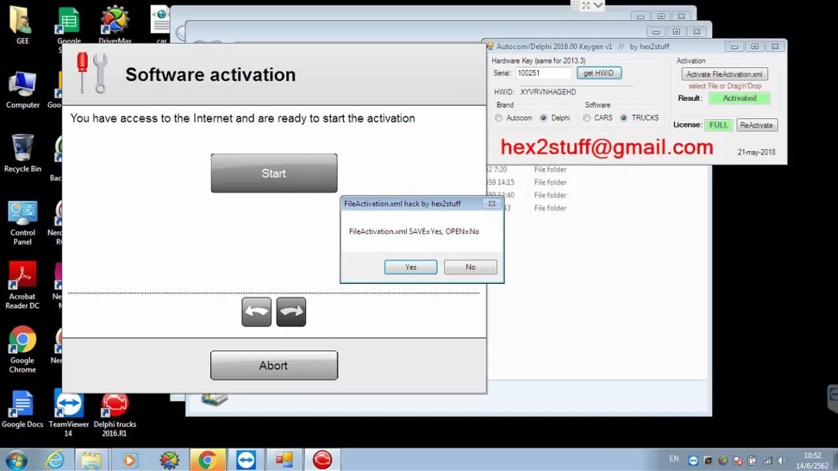The height and width of the screenshot is (471, 838).
Task: Open the Computer desktop icon
Action: pos(22,90)
